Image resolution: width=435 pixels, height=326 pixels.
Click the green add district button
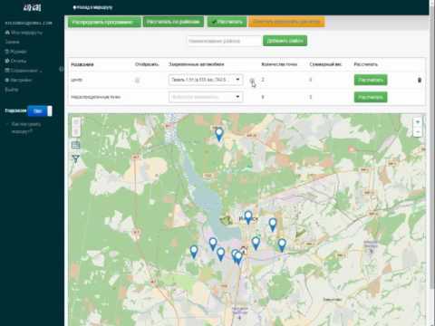coord(285,41)
